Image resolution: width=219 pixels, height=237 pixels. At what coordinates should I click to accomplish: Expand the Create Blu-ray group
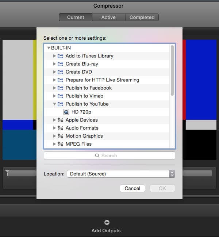point(54,64)
